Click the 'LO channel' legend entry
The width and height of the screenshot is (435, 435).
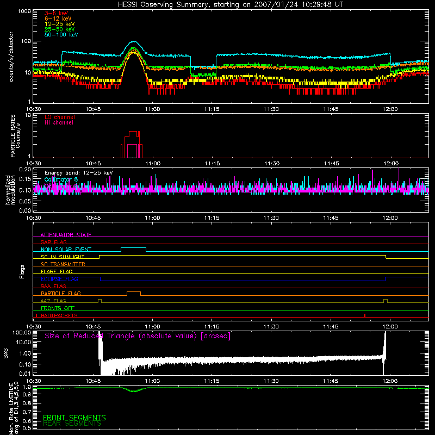click(x=60, y=117)
